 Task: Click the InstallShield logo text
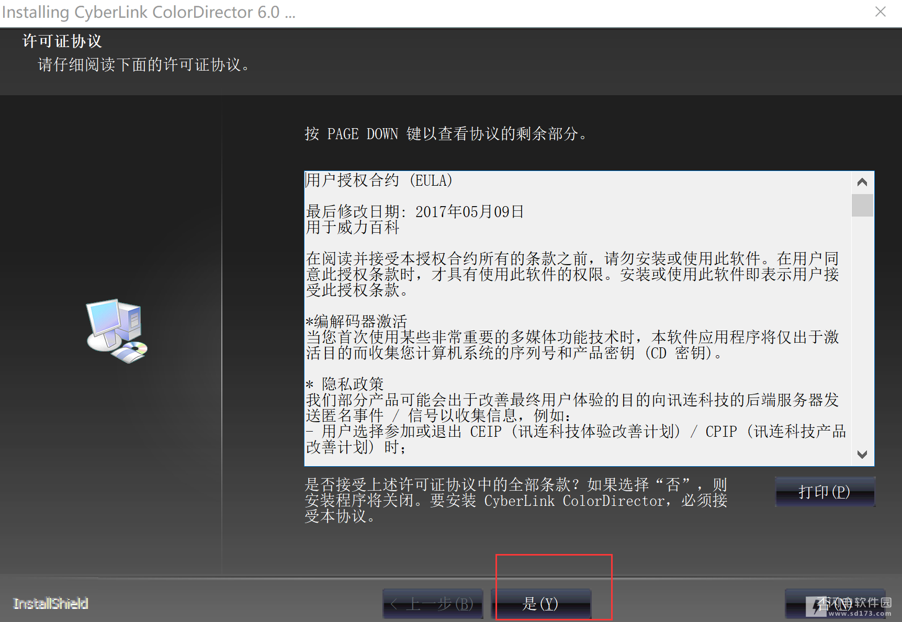pyautogui.click(x=51, y=604)
